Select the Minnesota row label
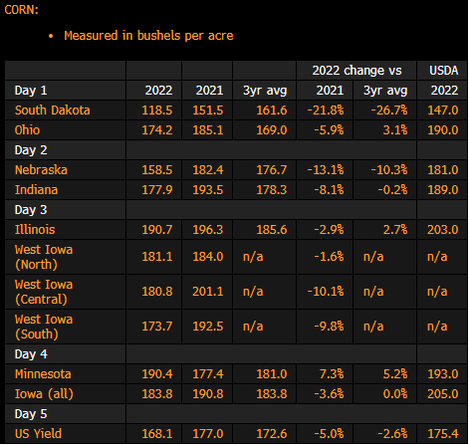This screenshot has height=445, width=469. point(43,374)
